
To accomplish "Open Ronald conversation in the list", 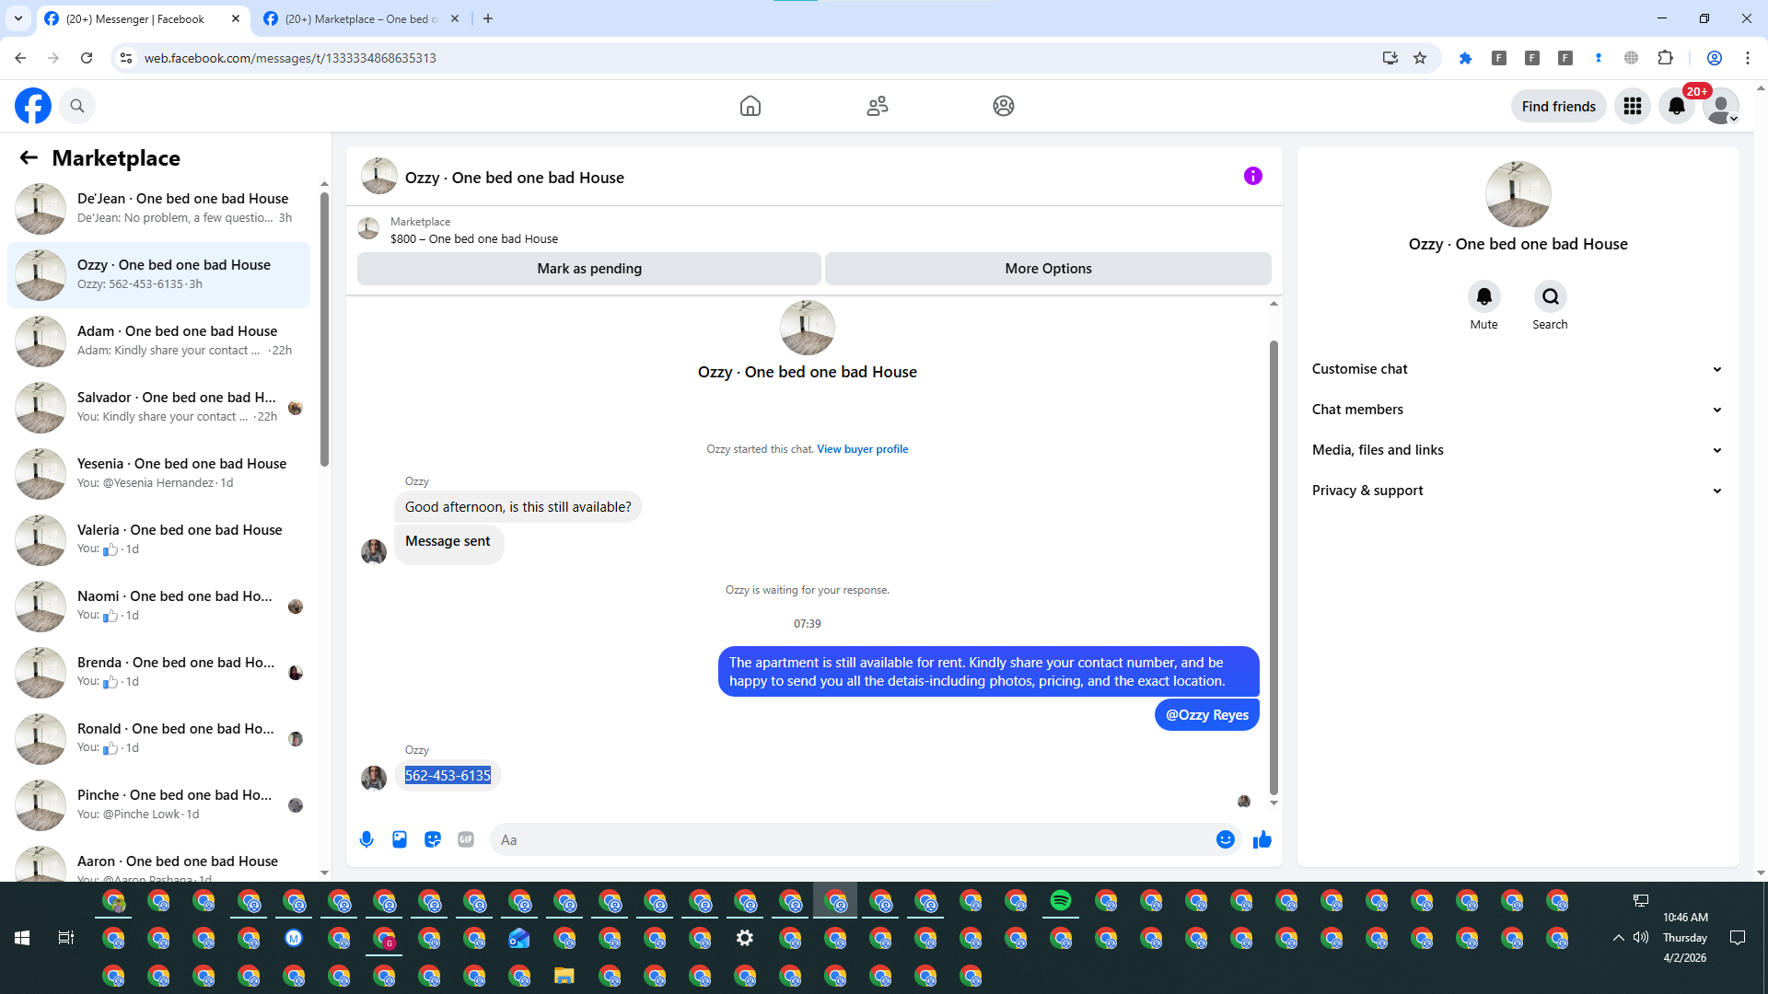I will click(159, 739).
